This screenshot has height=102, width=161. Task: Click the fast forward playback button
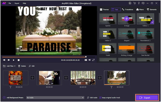9,60
